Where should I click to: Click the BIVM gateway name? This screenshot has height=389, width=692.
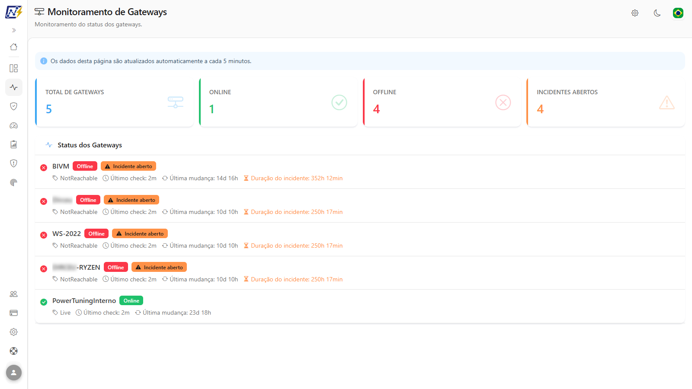(61, 166)
